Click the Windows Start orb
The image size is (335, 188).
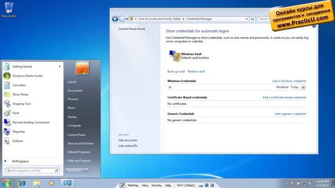[6, 183]
